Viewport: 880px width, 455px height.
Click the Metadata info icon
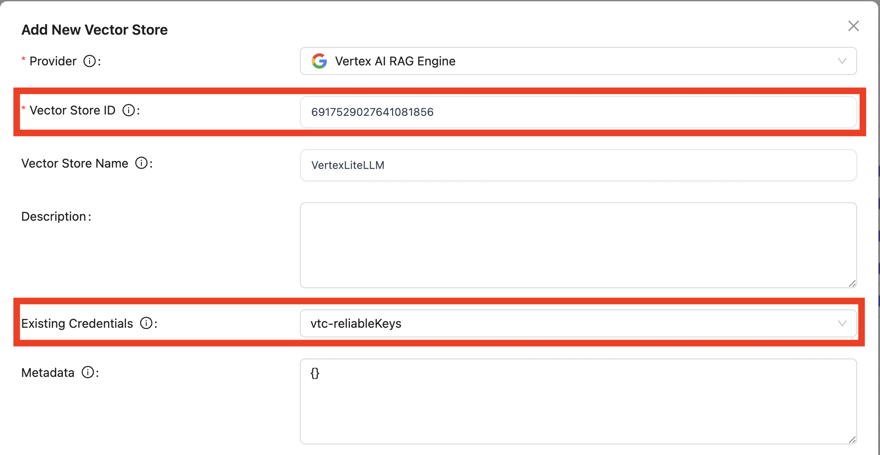pyautogui.click(x=88, y=373)
